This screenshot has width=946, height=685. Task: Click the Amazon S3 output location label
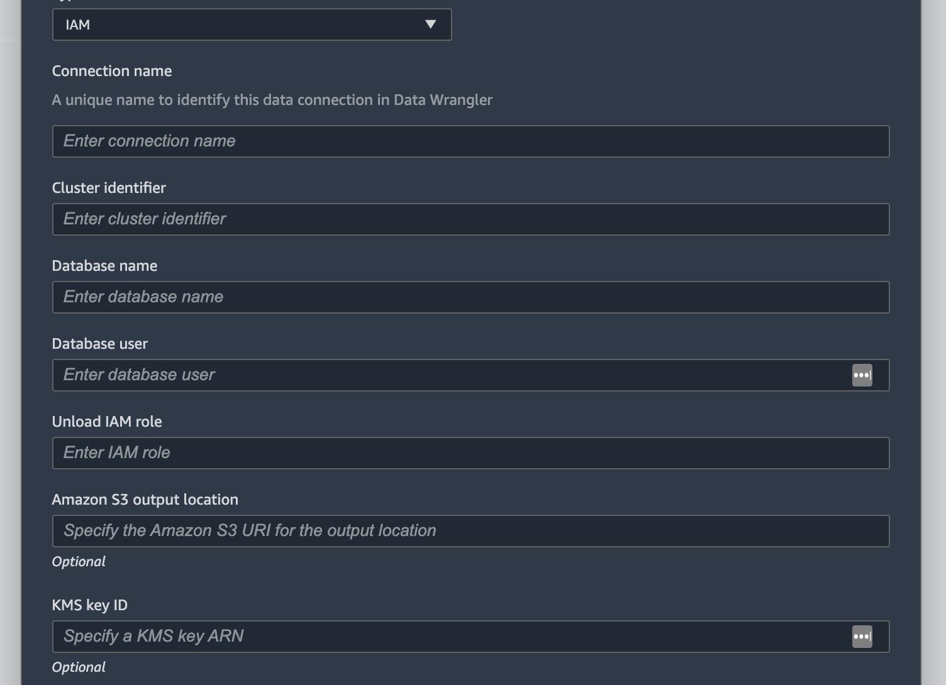[x=145, y=500]
